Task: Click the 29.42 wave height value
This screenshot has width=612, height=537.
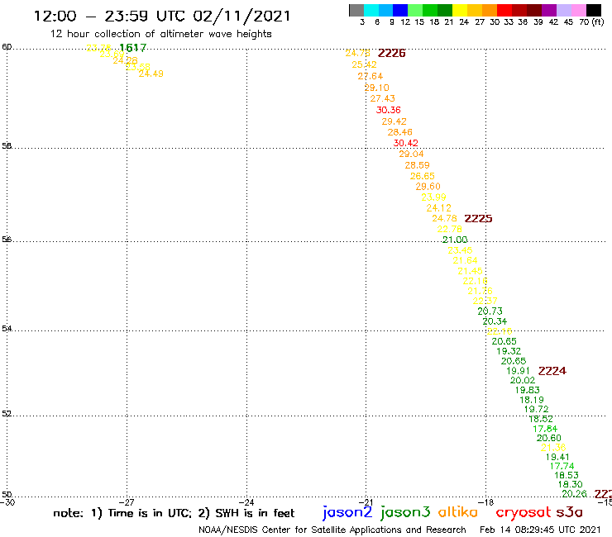Action: [394, 121]
